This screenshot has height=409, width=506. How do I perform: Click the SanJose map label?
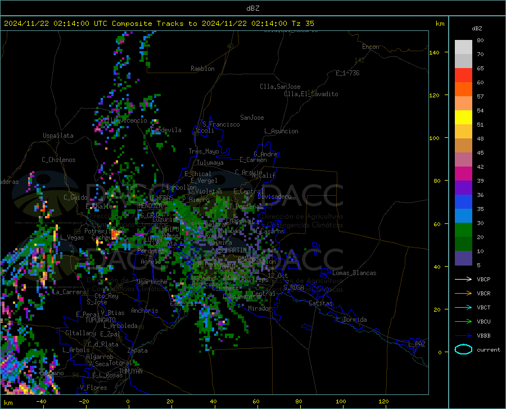pyautogui.click(x=252, y=118)
